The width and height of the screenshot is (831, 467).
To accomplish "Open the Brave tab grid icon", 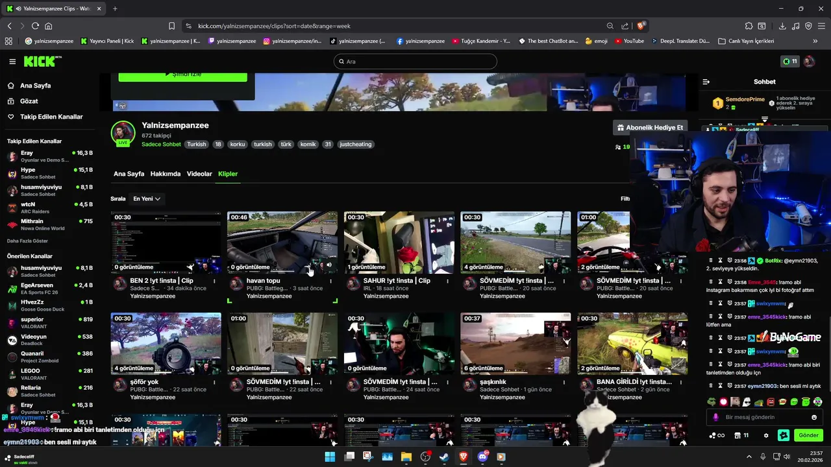I will tap(8, 41).
